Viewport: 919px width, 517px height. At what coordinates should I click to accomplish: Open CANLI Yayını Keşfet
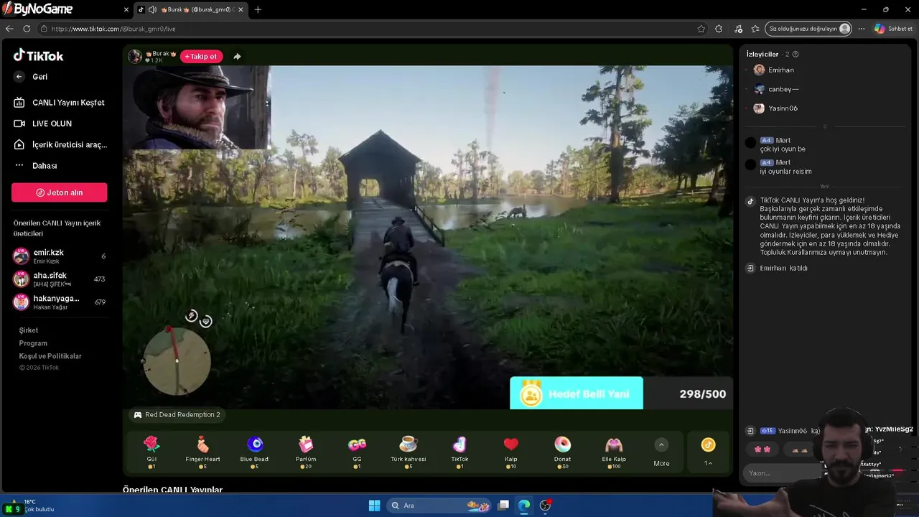pos(59,103)
